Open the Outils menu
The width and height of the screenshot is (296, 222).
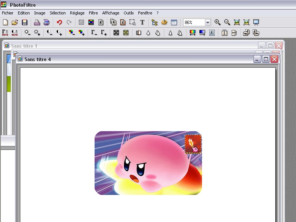(128, 13)
